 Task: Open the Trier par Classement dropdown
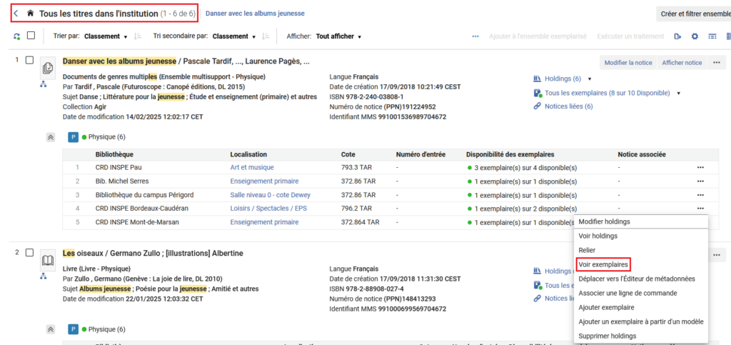(x=106, y=36)
